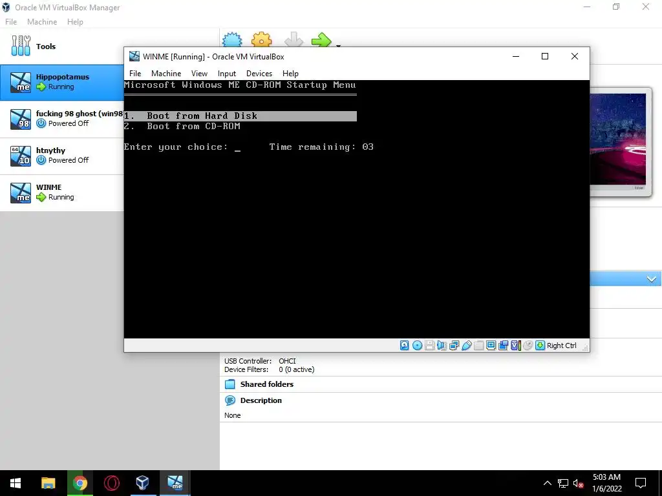
Task: Show hidden system tray icons
Action: [547, 483]
